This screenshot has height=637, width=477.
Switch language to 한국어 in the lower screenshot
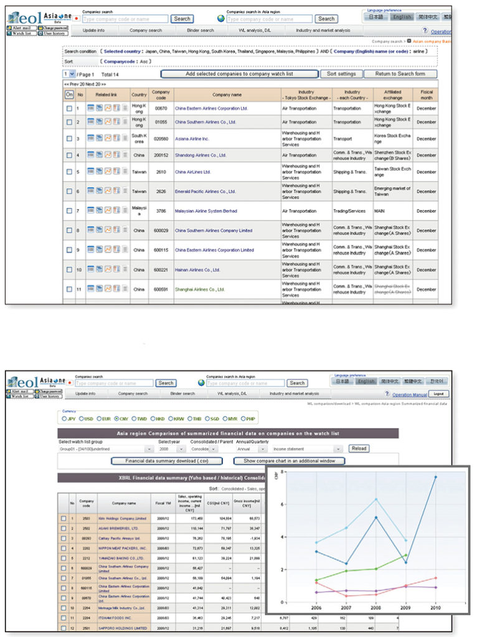[x=438, y=381]
